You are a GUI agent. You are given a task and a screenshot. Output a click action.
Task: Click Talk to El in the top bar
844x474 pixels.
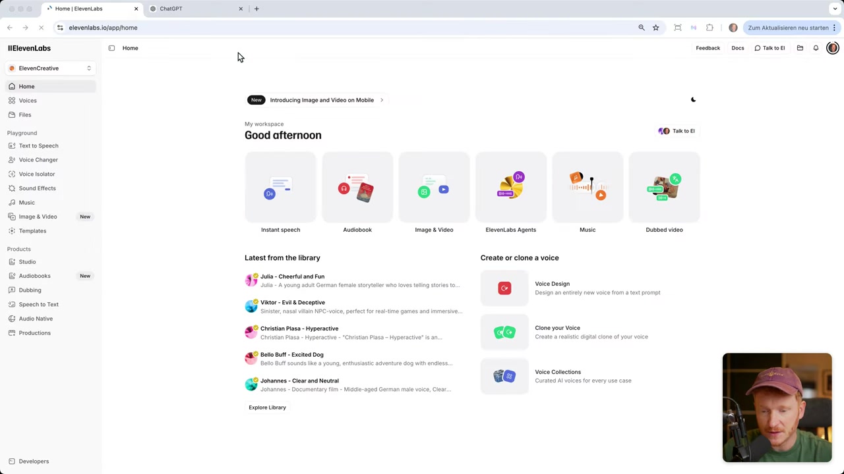769,48
